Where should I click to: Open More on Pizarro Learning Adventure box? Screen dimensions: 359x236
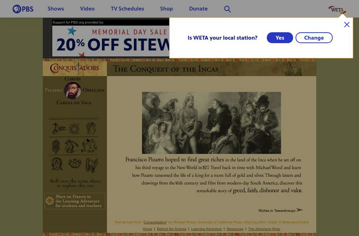(75, 201)
